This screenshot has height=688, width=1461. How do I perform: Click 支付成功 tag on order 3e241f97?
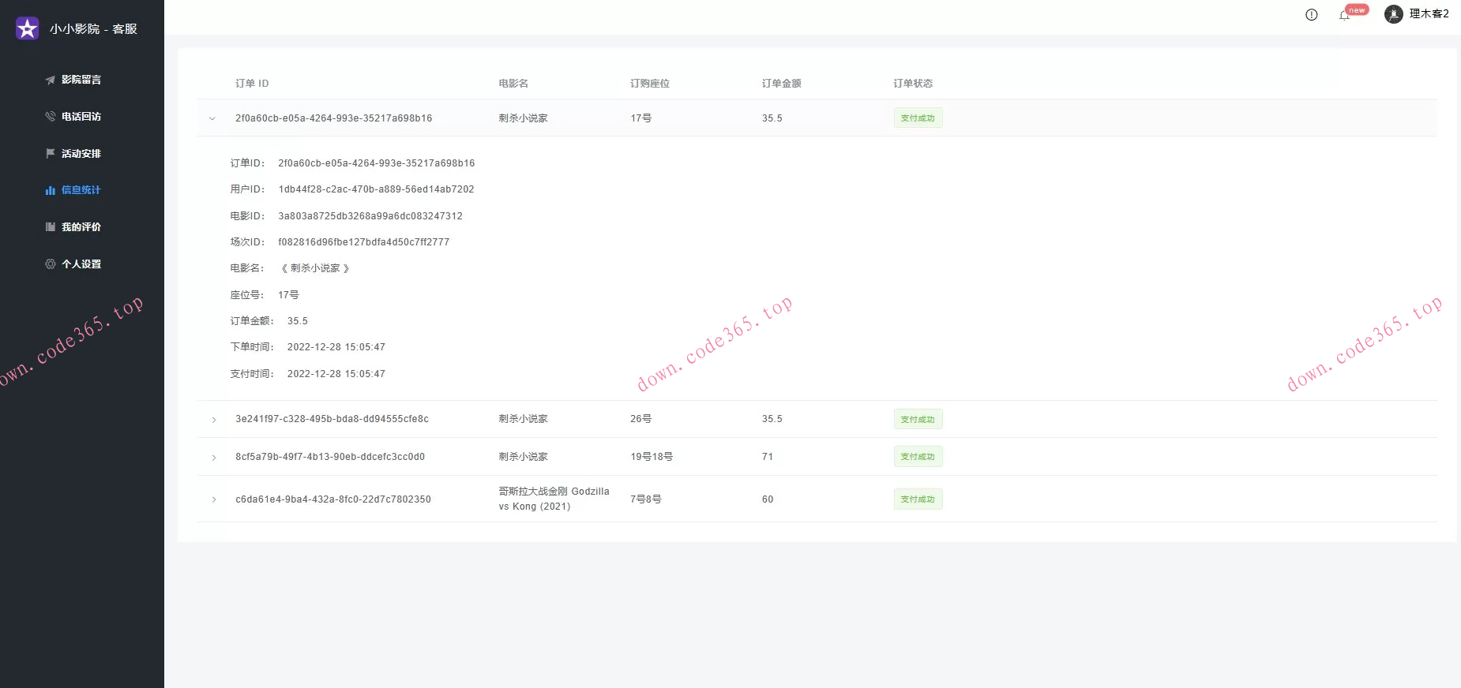(918, 420)
